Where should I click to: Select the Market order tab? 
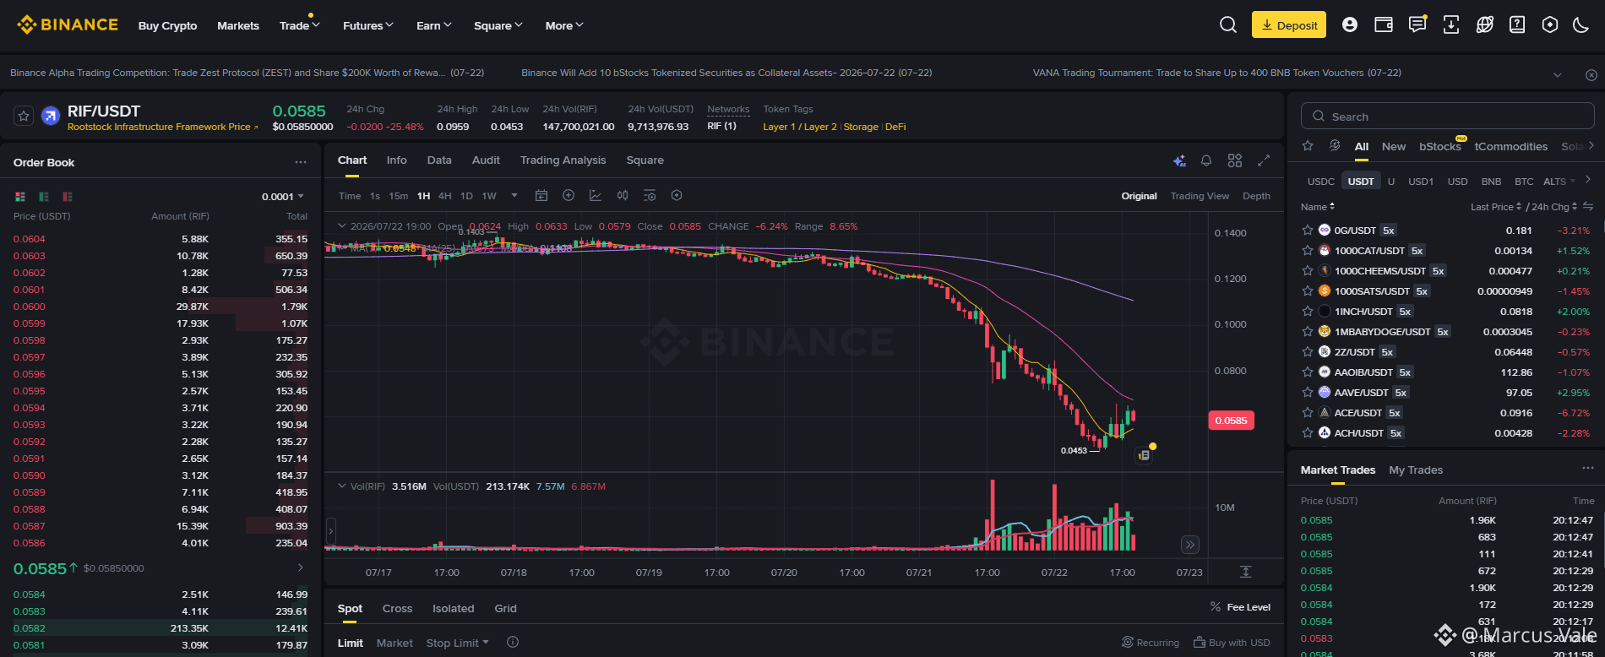coord(394,643)
